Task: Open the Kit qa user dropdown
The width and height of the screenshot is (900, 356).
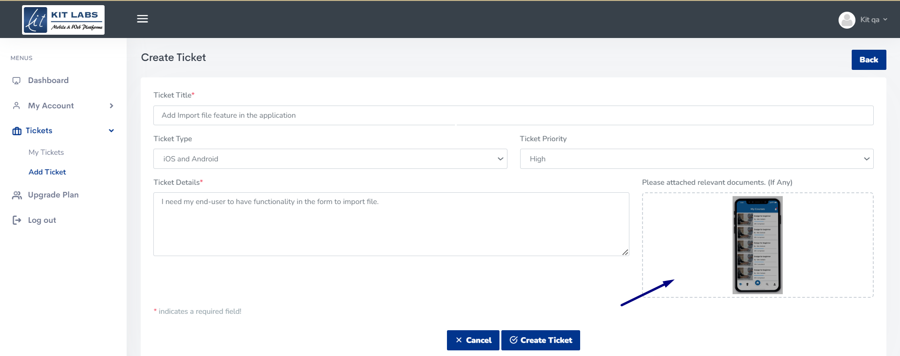Action: click(x=873, y=20)
